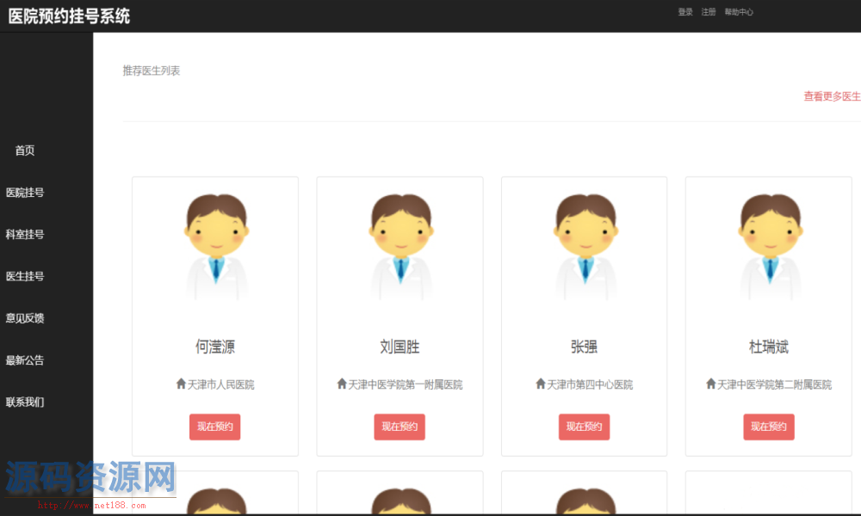Click hospital text 天津市人民医院

pos(220,384)
